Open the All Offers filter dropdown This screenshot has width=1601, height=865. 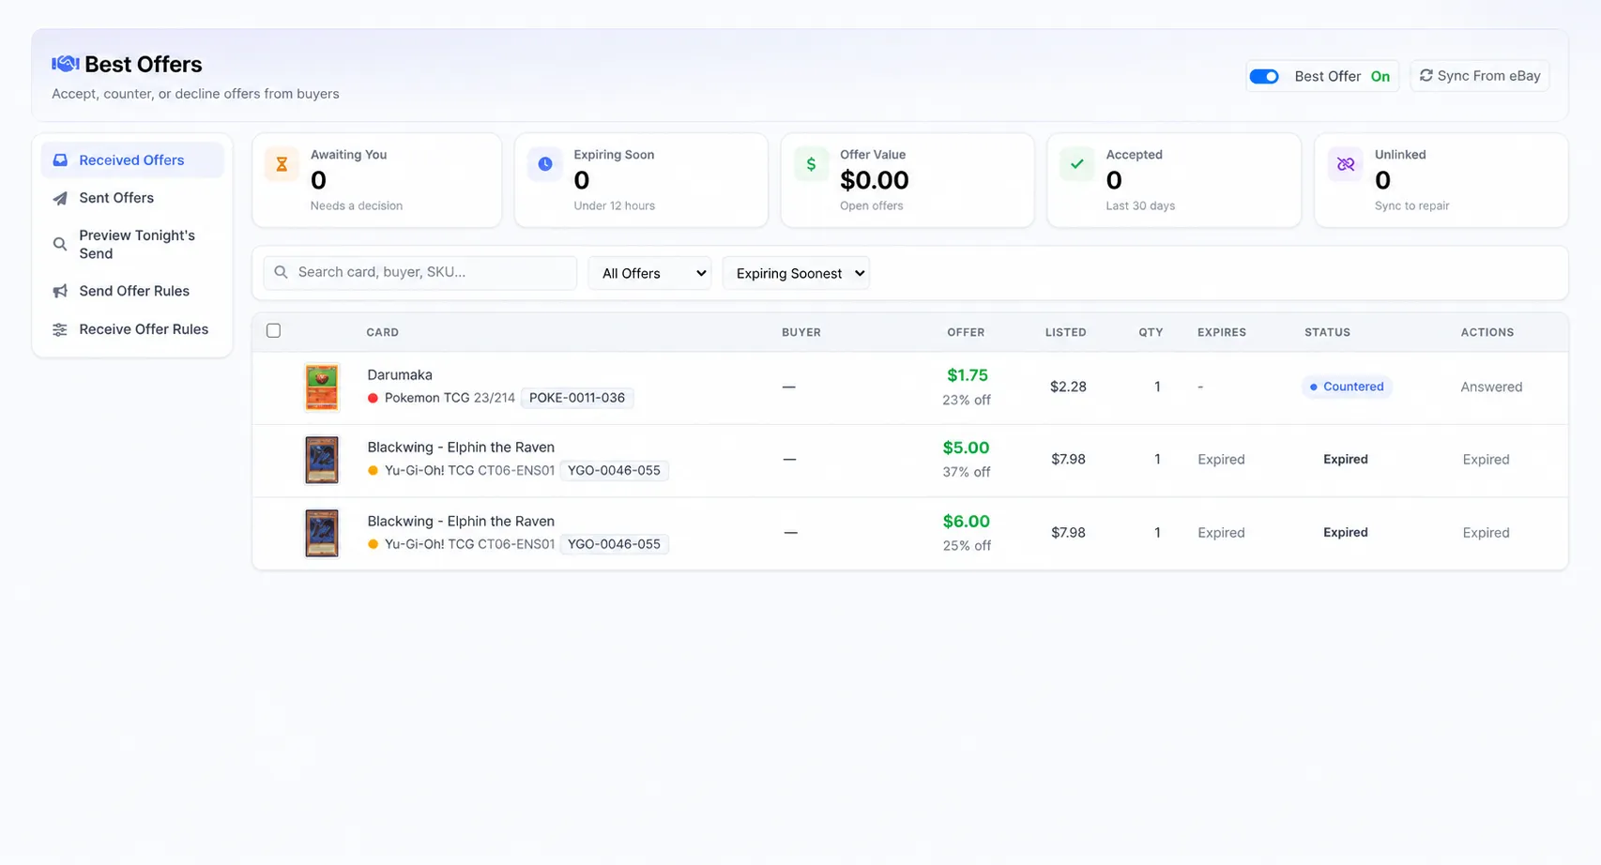tap(649, 273)
